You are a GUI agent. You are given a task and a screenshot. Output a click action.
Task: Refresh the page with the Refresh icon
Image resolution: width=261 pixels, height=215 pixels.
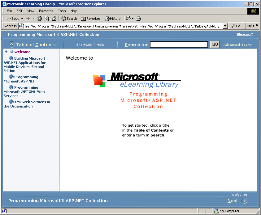click(47, 19)
